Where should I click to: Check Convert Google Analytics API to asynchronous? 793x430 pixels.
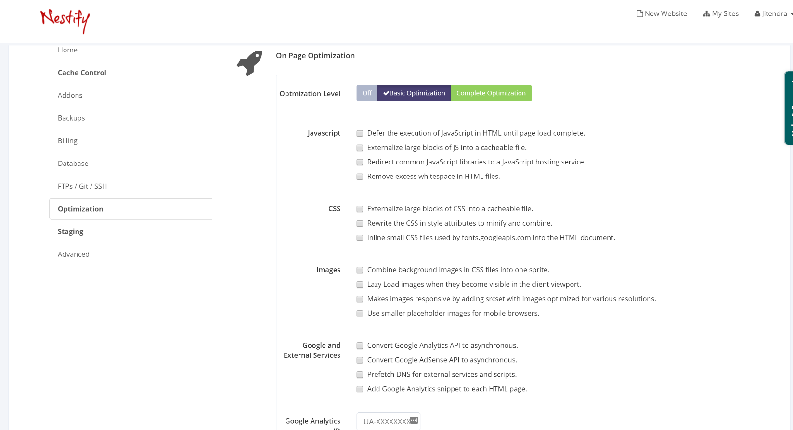tap(360, 345)
